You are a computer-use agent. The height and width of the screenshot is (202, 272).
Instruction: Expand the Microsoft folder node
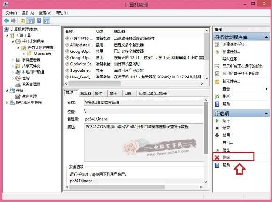[24, 54]
